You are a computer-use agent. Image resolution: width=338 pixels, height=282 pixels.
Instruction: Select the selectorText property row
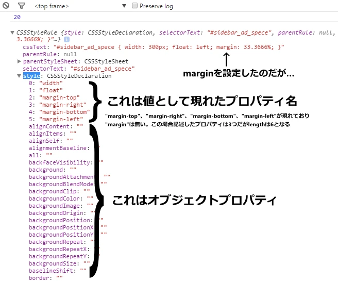click(x=79, y=69)
